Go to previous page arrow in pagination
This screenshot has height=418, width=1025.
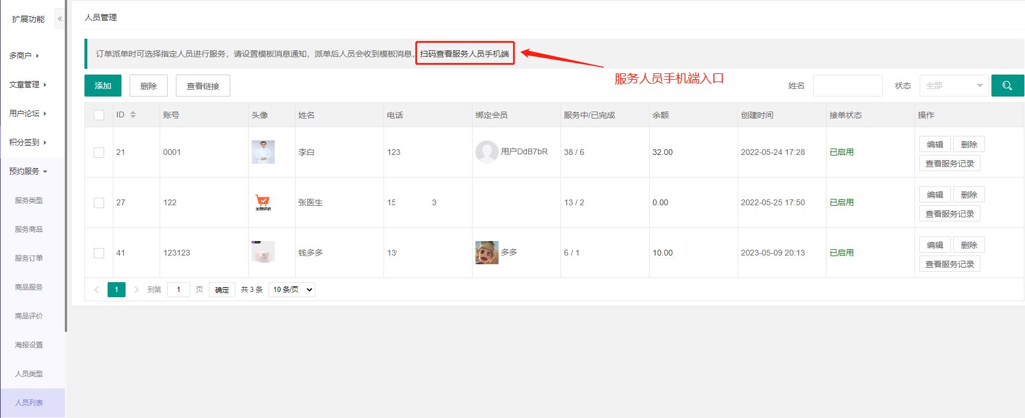coord(97,290)
